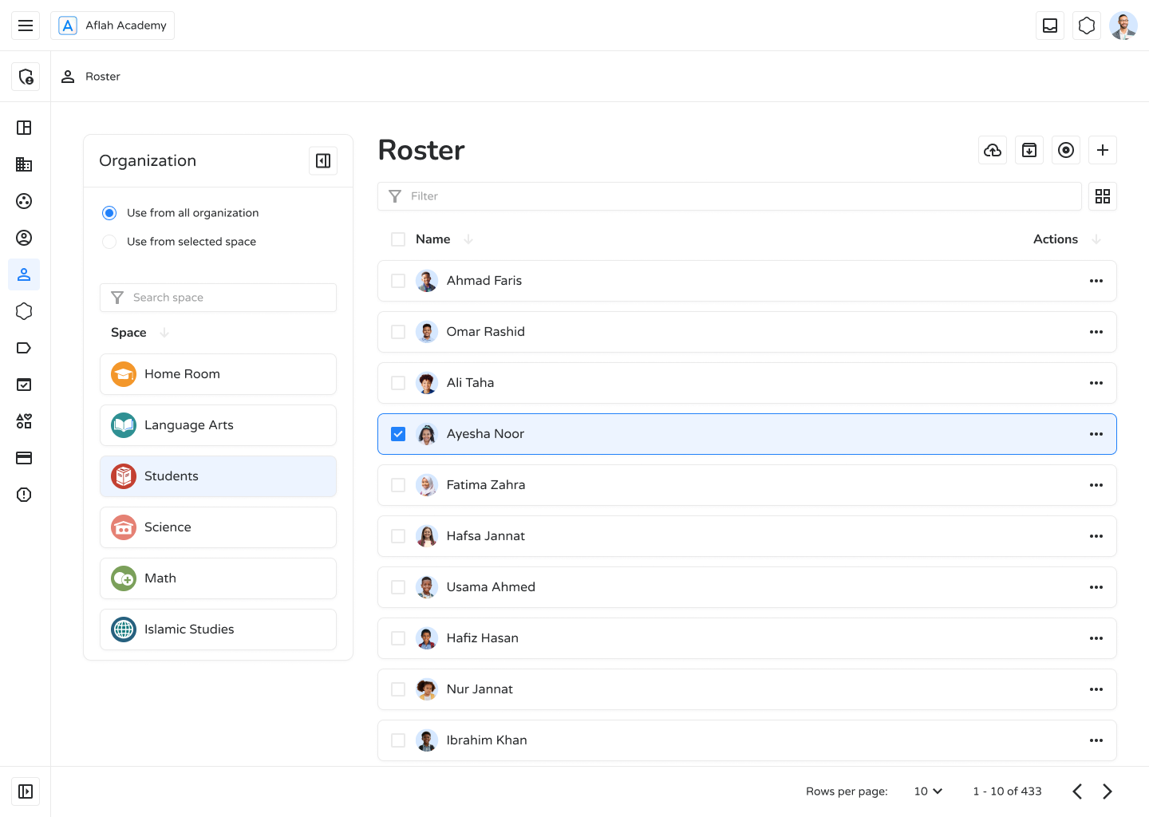Open the credit card icon in sidebar
Screen dimensions: 1149x817
click(24, 458)
